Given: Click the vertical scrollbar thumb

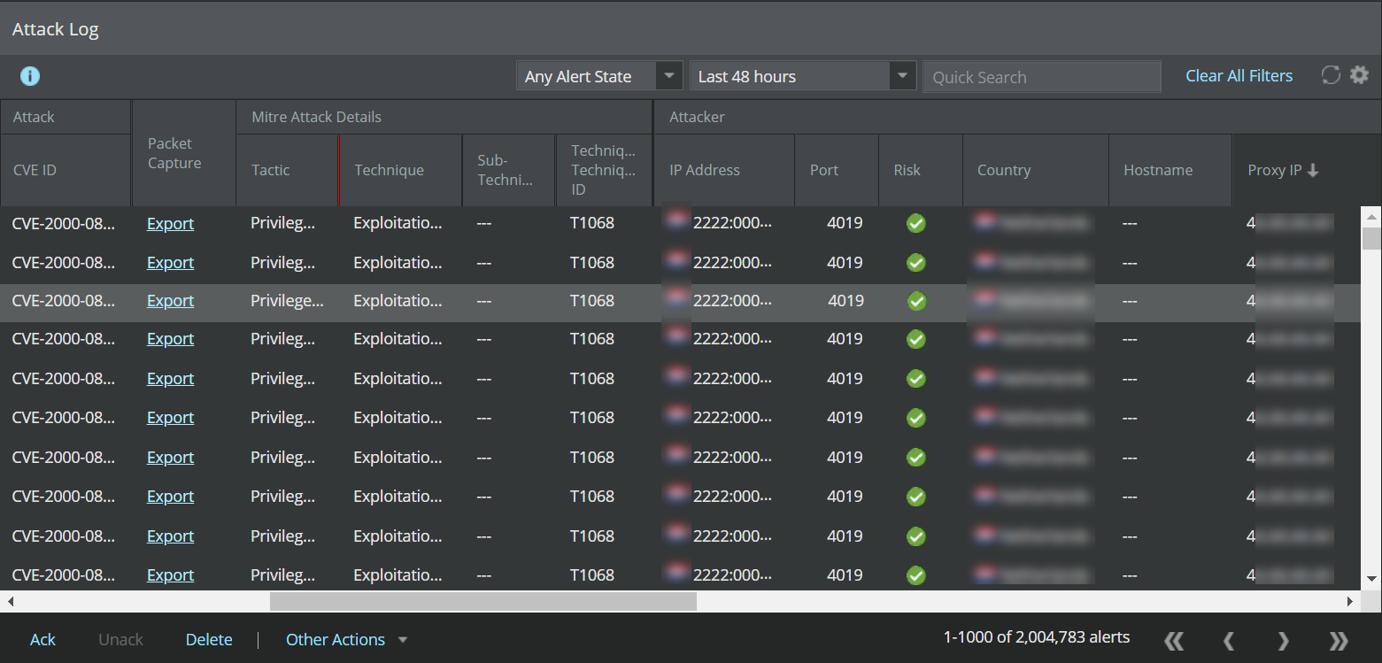Looking at the screenshot, I should click(x=1371, y=238).
